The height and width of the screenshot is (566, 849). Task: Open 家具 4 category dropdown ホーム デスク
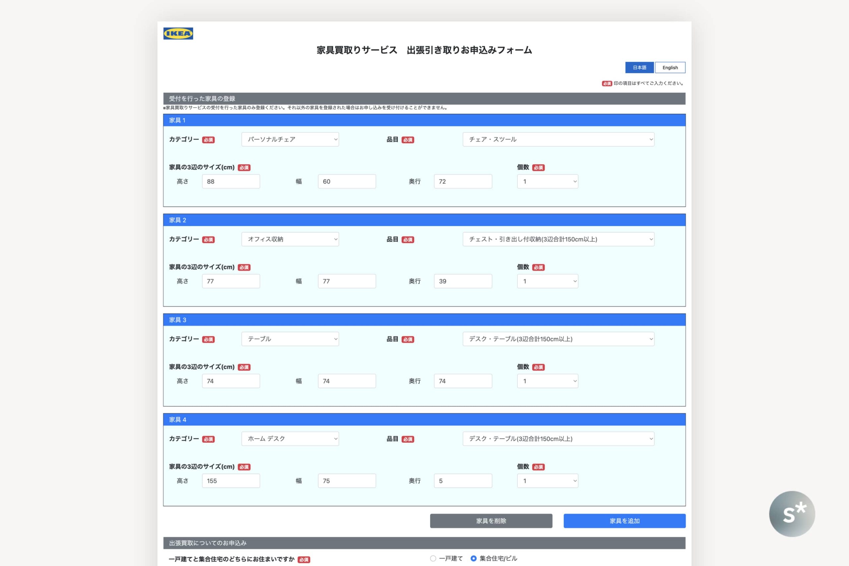point(290,439)
